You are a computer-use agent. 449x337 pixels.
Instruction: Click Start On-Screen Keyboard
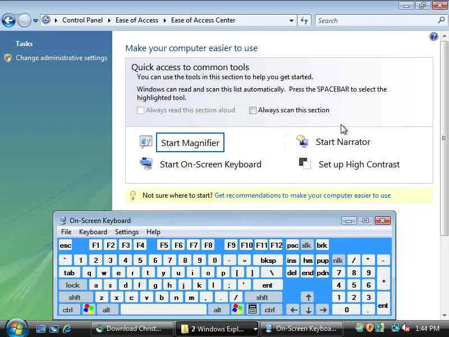210,165
